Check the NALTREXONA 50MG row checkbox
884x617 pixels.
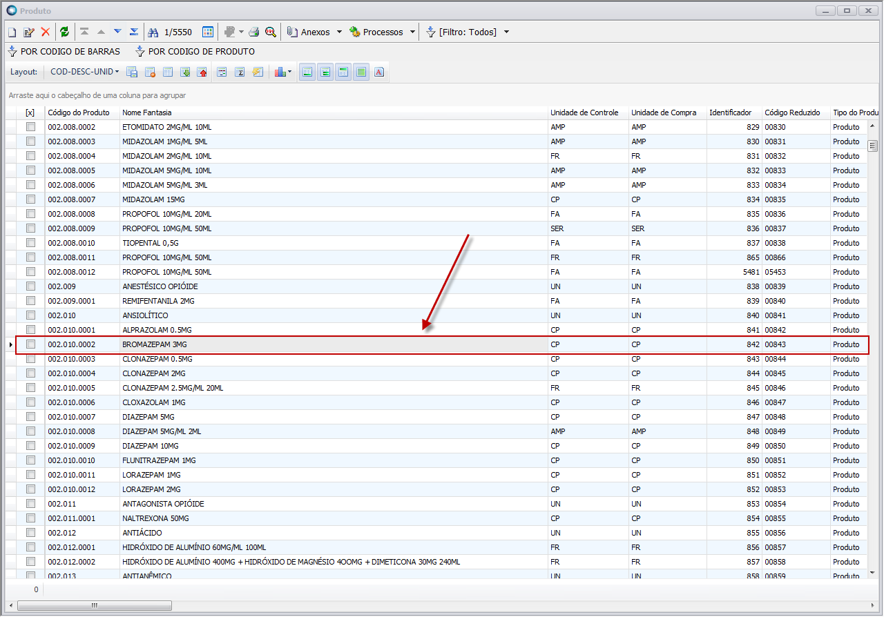tap(30, 518)
